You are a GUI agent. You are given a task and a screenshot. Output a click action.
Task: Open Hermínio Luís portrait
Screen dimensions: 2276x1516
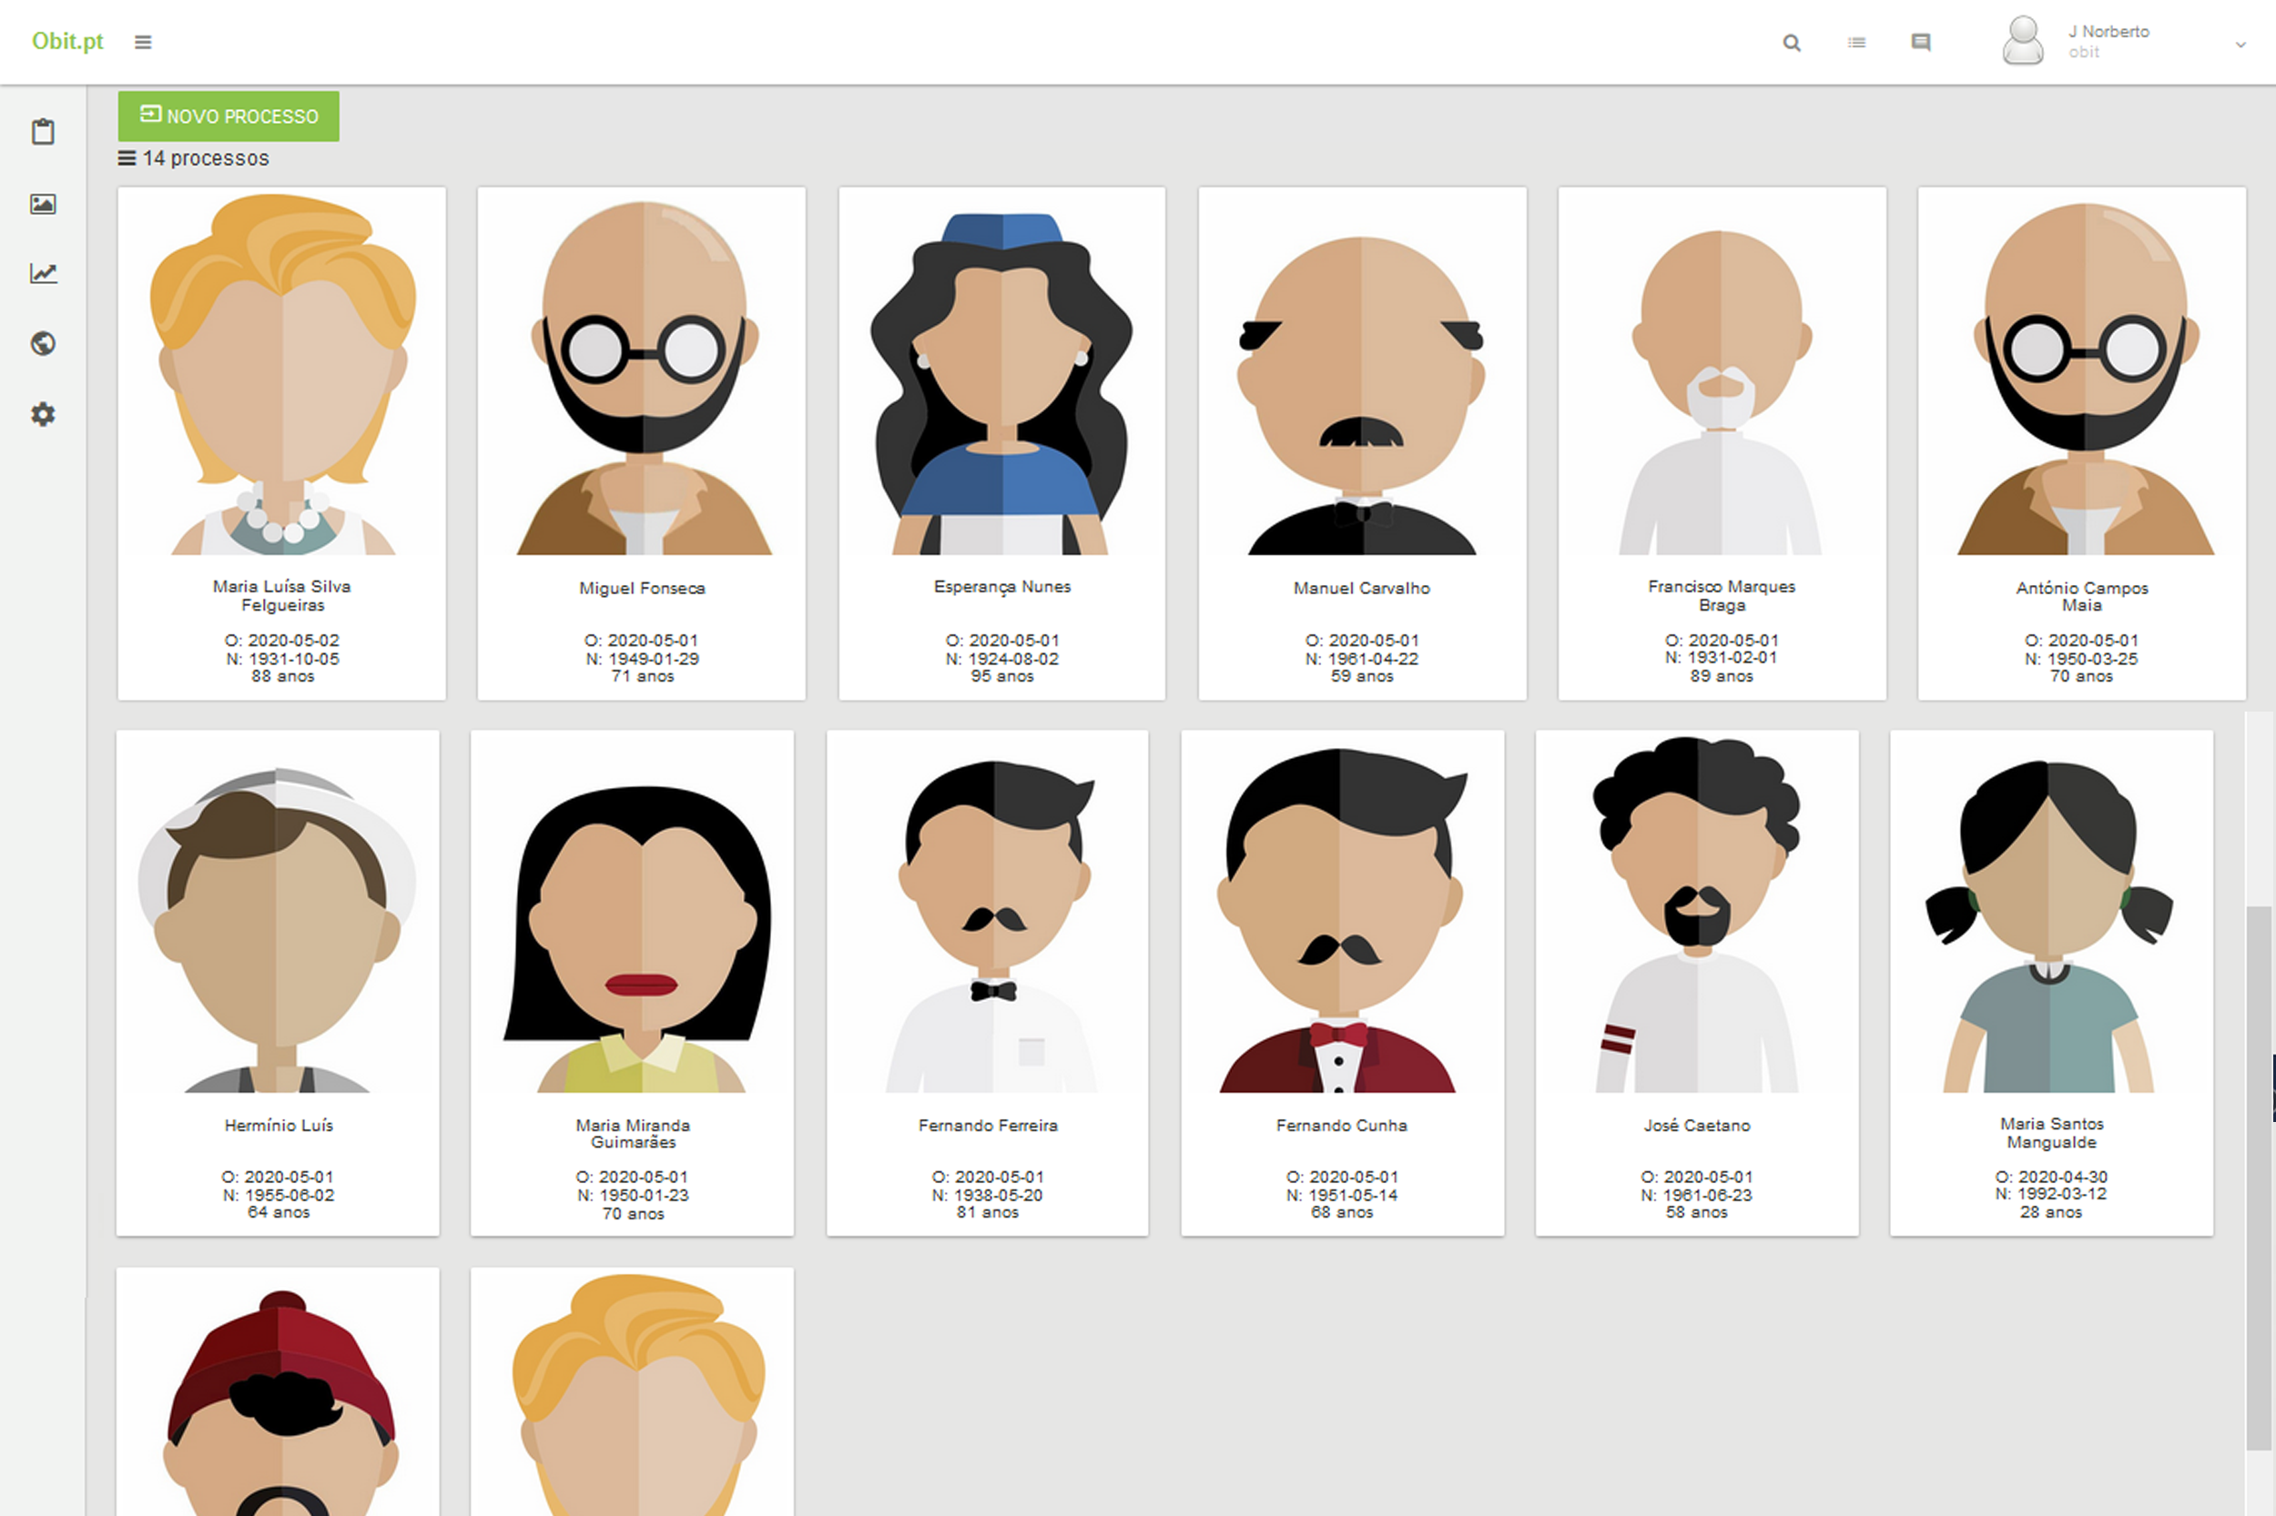pos(278,928)
